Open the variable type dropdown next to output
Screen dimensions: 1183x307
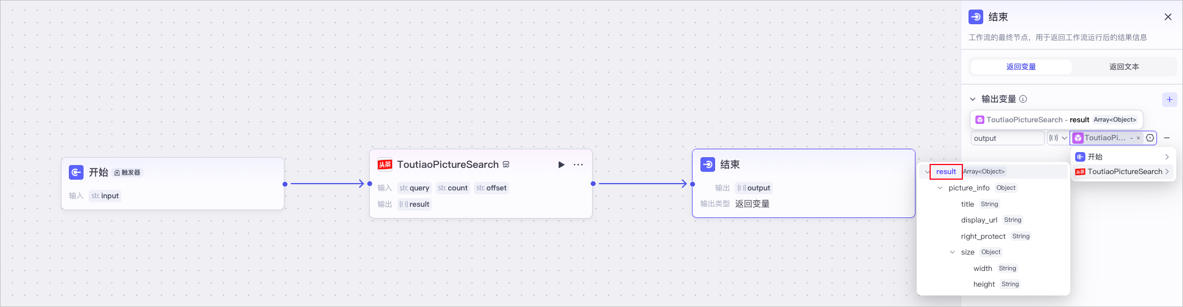click(x=1058, y=138)
